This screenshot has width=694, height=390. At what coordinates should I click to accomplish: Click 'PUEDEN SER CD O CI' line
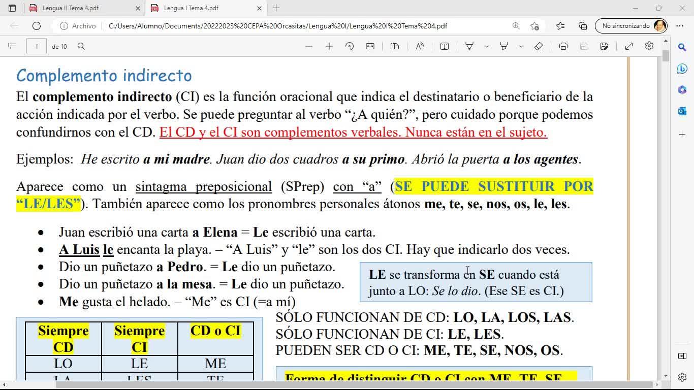click(x=419, y=350)
